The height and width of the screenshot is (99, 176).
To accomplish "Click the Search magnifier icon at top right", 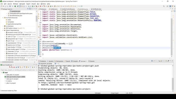I will [164, 6].
